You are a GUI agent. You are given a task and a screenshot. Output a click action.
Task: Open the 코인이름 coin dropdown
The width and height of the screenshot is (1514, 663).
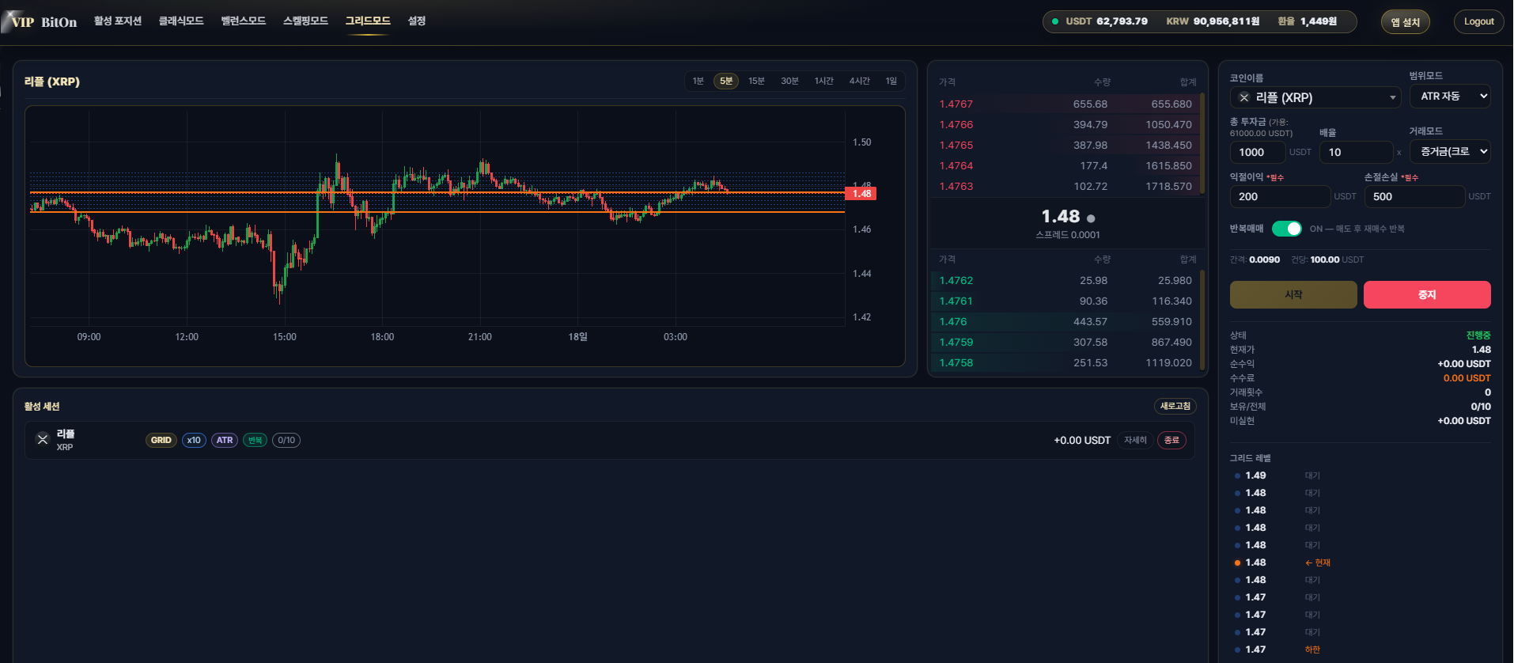pyautogui.click(x=1316, y=97)
